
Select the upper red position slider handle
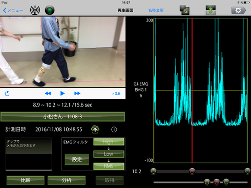pos(192,171)
